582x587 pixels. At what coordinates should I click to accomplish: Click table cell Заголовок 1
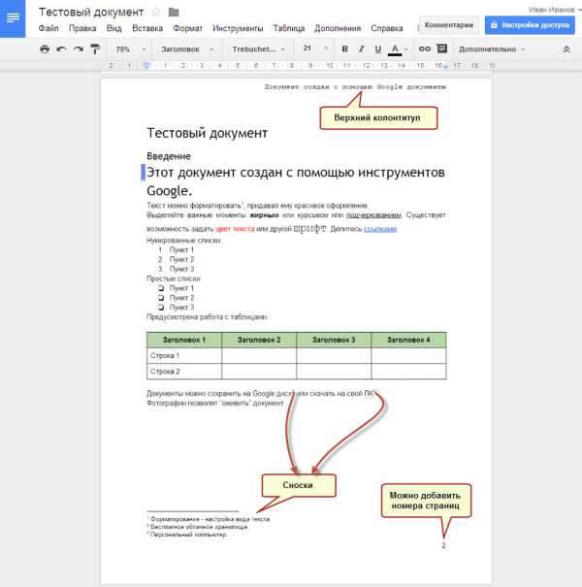[x=184, y=340]
